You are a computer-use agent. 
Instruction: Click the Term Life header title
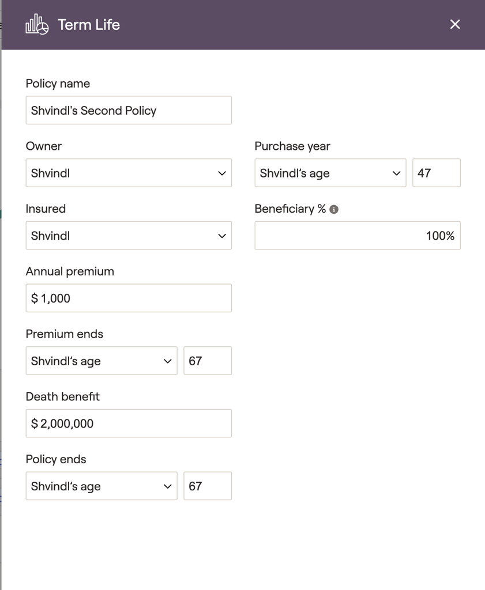(89, 25)
